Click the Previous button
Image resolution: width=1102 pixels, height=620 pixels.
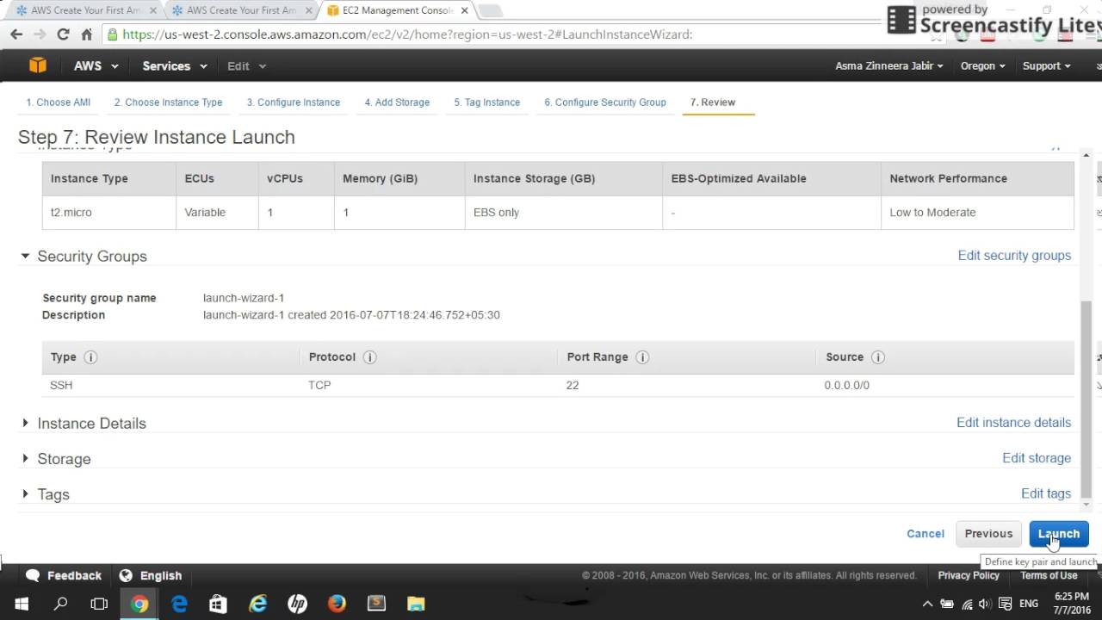click(988, 534)
